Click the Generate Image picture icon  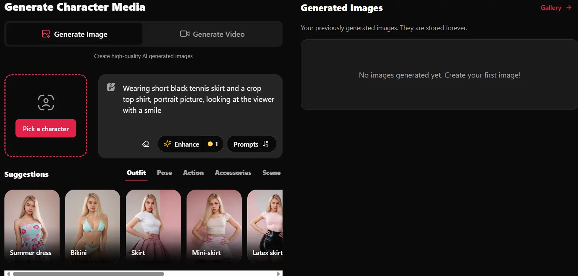46,34
